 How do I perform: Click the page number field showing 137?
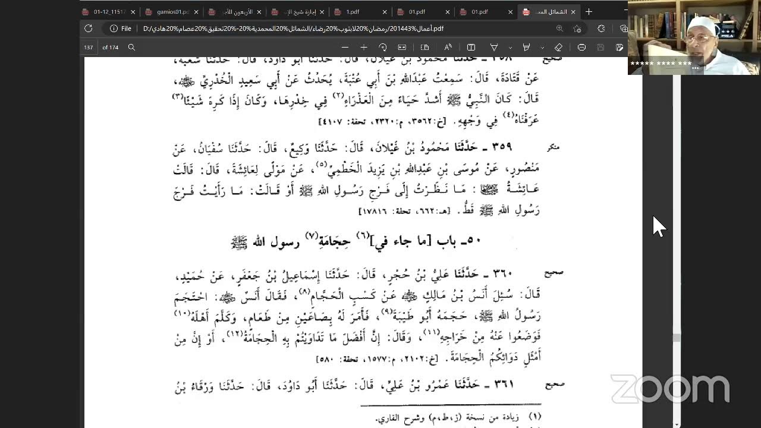pos(89,48)
